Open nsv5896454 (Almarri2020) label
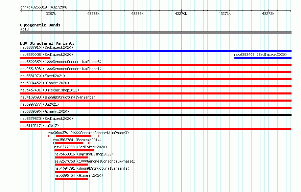Viewport: 301px width, 192px height. click(79, 175)
